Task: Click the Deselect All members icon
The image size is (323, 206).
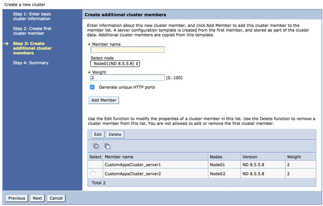Action: (107, 146)
